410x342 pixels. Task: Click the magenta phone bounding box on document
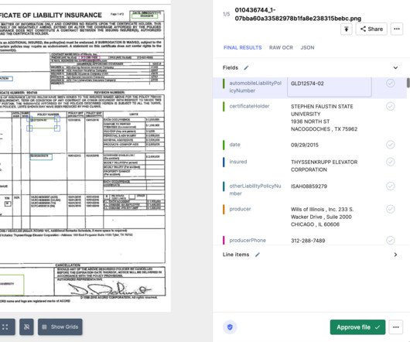89,57
